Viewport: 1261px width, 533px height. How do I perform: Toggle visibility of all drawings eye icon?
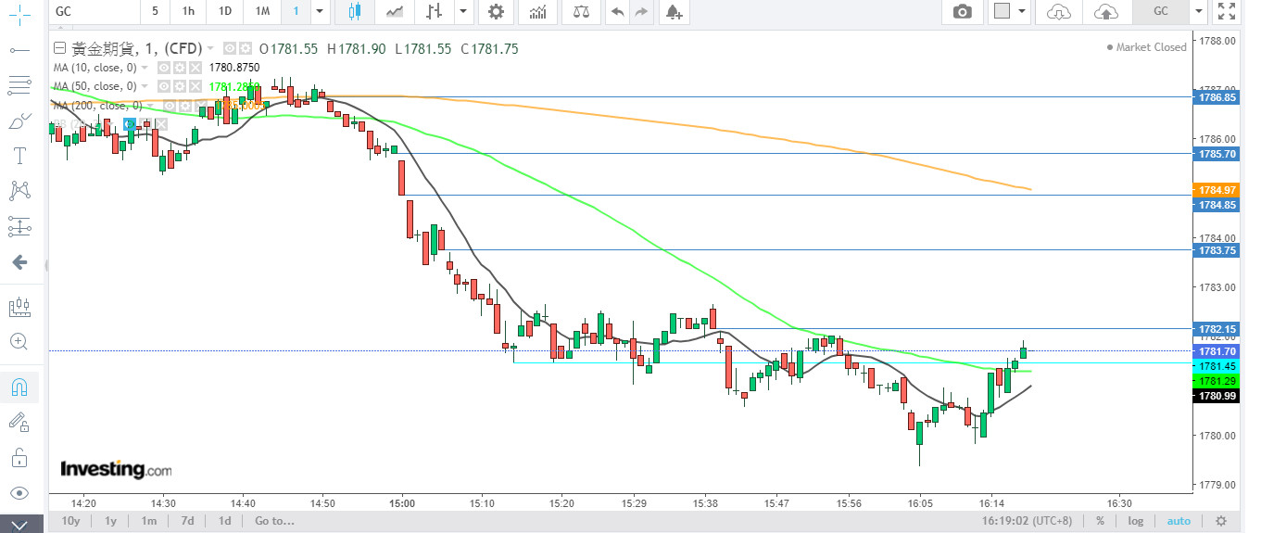19,492
